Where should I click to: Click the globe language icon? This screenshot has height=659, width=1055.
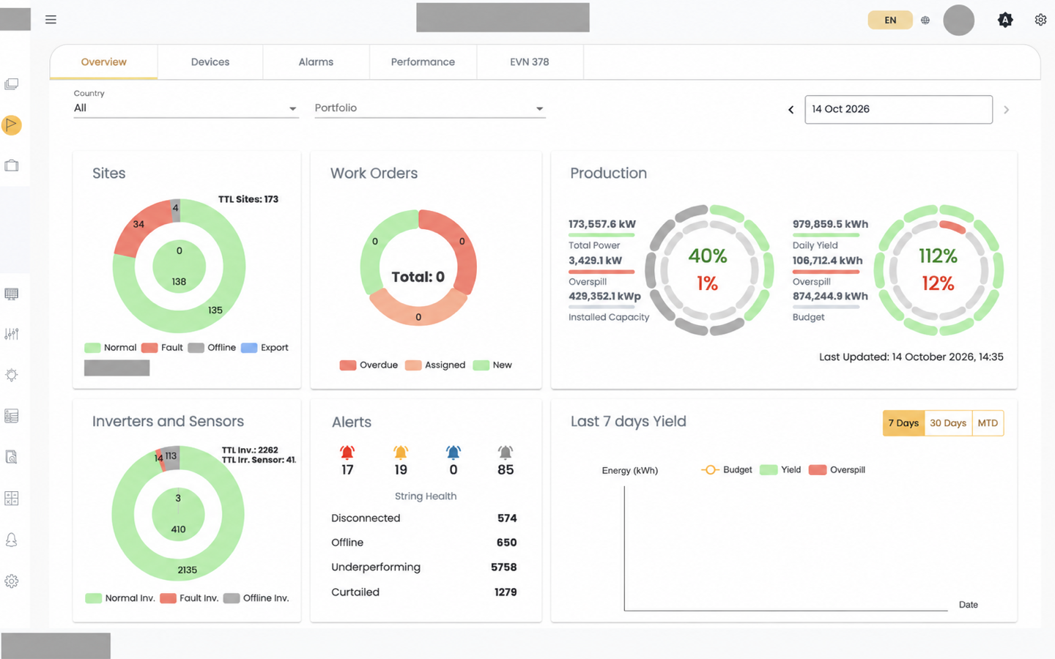pos(925,21)
